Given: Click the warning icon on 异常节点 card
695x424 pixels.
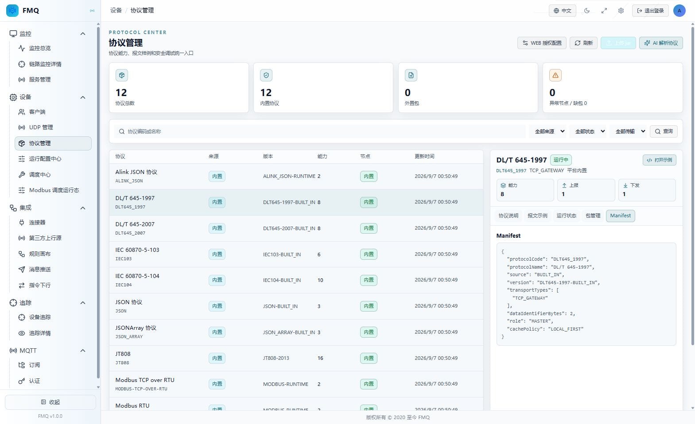Looking at the screenshot, I should tap(555, 75).
